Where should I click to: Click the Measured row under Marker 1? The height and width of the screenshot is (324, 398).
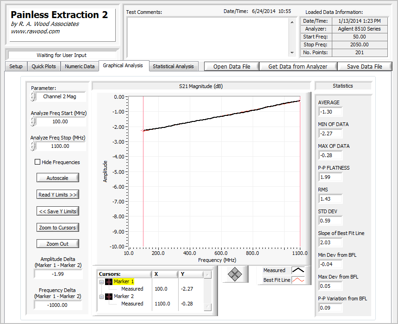tap(132, 289)
